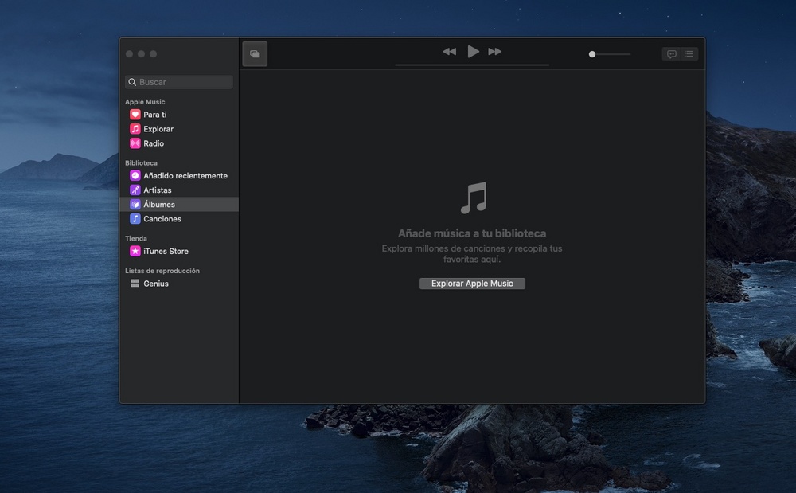Skip forward to the next track
796x493 pixels.
click(x=495, y=51)
